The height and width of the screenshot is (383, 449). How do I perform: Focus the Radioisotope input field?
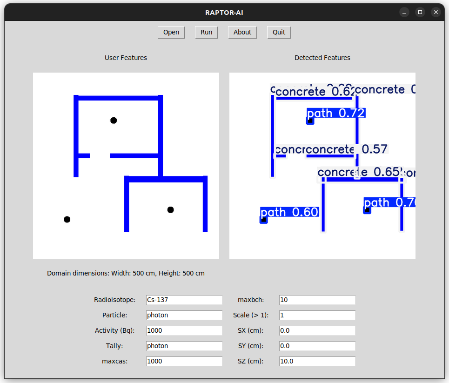[184, 300]
